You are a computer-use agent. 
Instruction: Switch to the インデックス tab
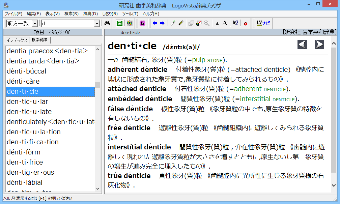point(17,40)
